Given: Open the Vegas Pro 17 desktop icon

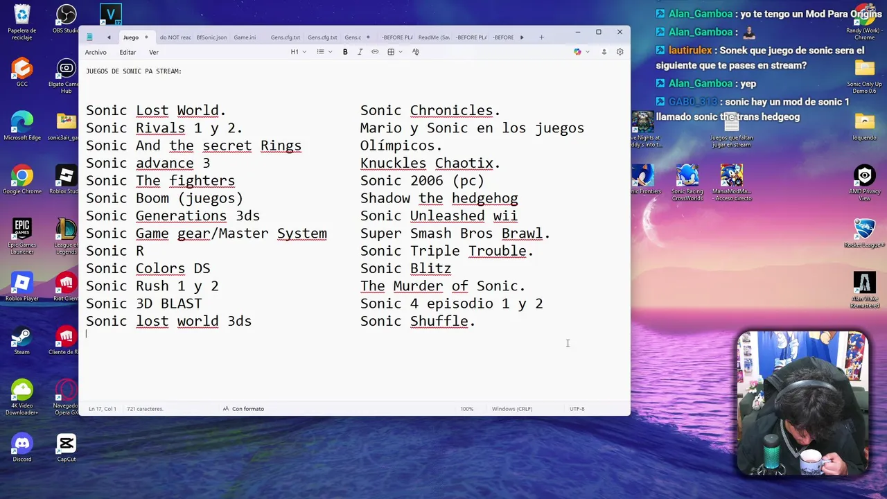Looking at the screenshot, I should [110, 14].
